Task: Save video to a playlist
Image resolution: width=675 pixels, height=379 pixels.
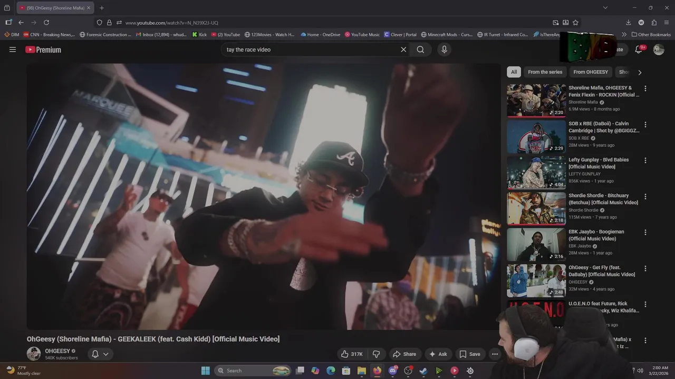Action: pyautogui.click(x=470, y=354)
